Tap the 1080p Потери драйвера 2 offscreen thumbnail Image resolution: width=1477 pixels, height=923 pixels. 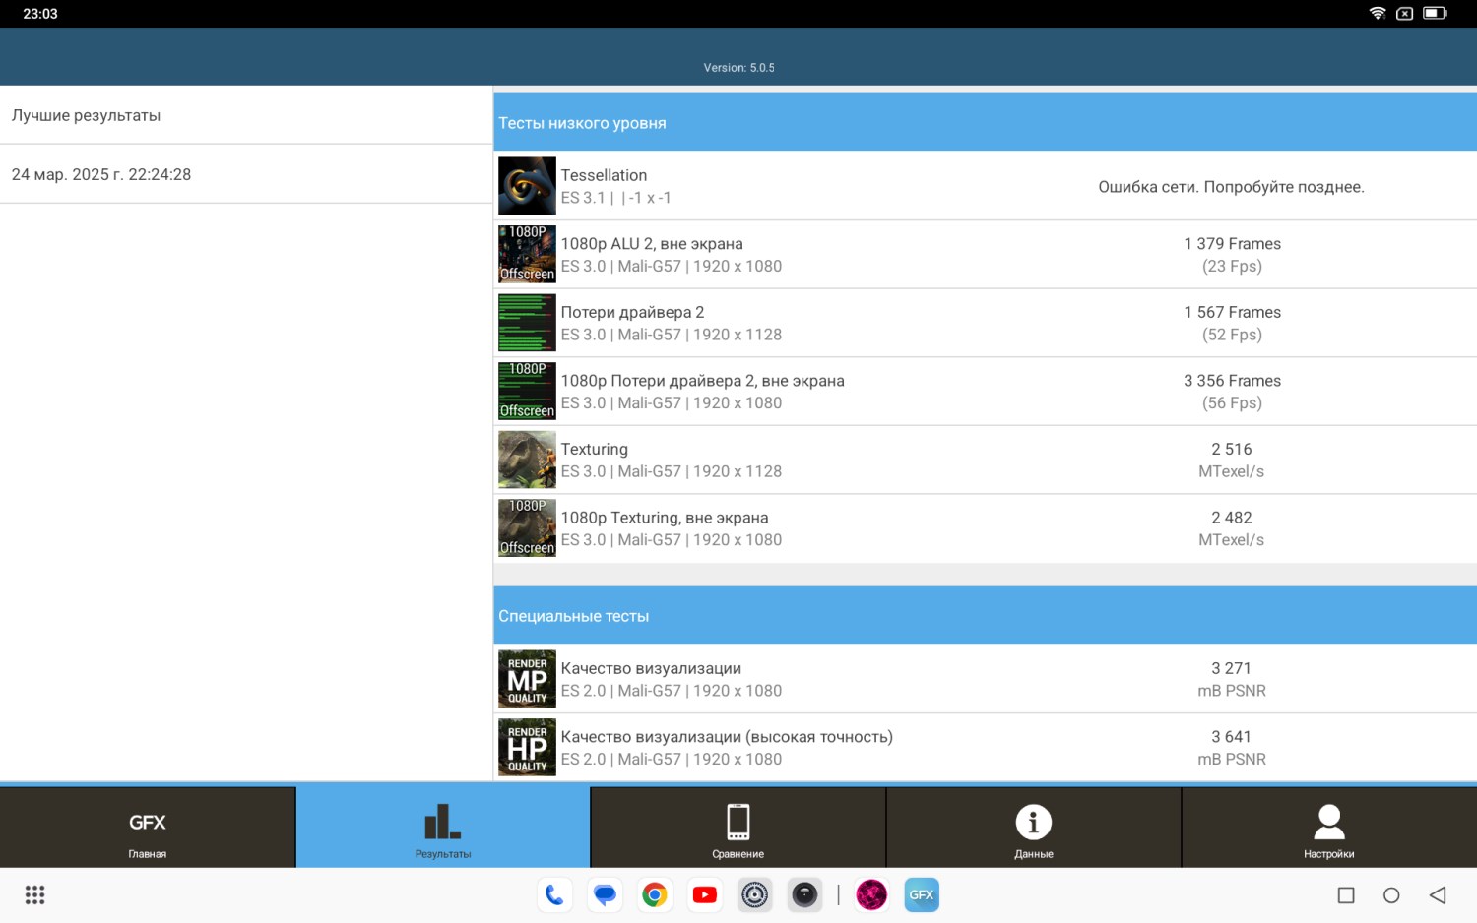tap(527, 391)
